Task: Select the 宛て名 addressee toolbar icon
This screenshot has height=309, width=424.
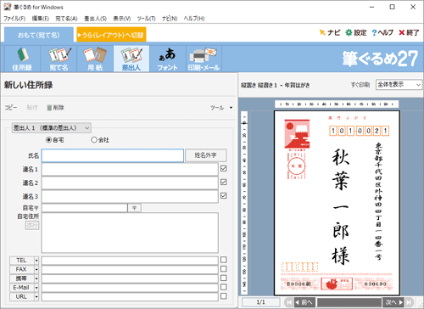Action: (x=59, y=59)
